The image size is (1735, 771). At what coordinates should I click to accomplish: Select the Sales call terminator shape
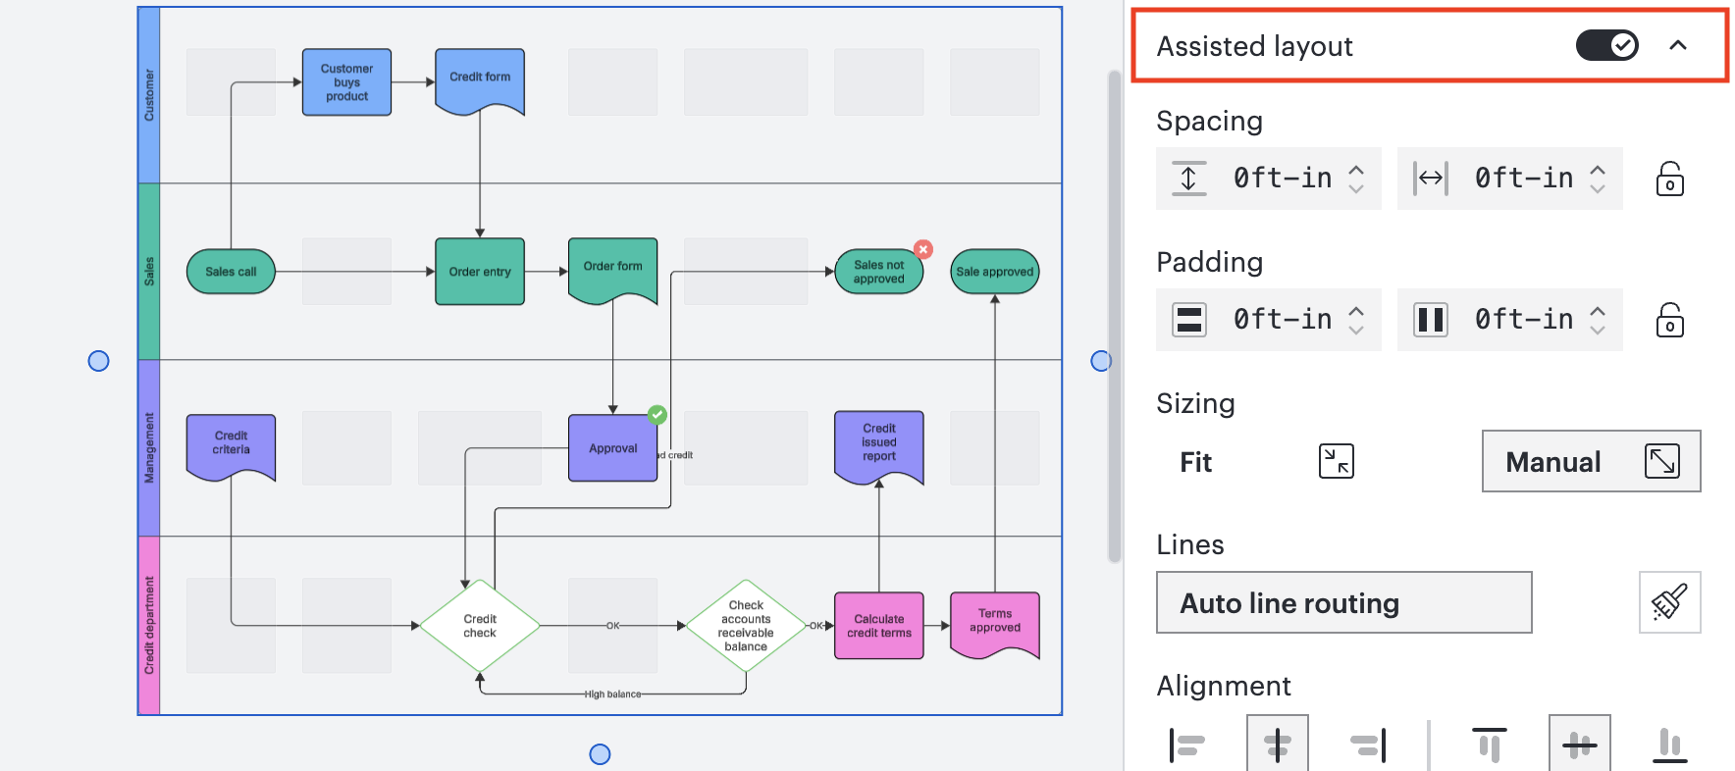coord(231,272)
